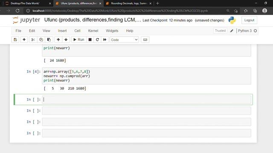273x153 pixels.
Task: Restart the kernel icon
Action: tap(97, 40)
